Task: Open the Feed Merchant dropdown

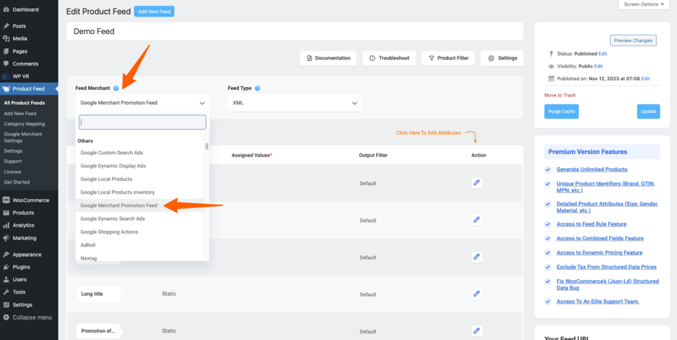Action: [x=143, y=103]
